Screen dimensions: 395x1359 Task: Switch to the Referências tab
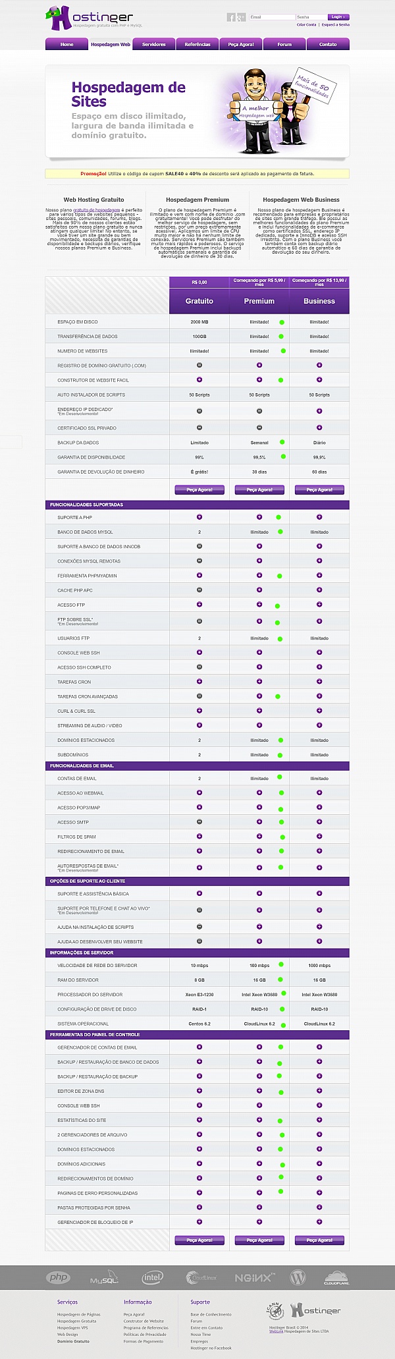[197, 44]
